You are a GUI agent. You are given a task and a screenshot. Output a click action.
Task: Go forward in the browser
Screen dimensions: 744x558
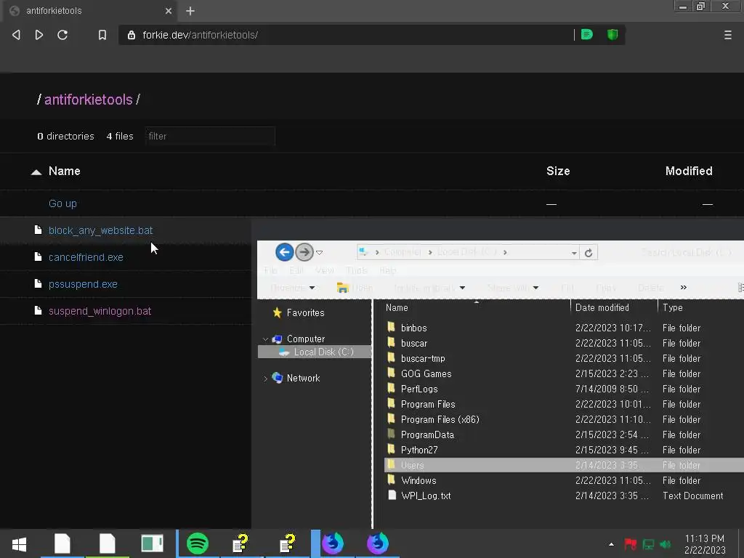pyautogui.click(x=39, y=35)
